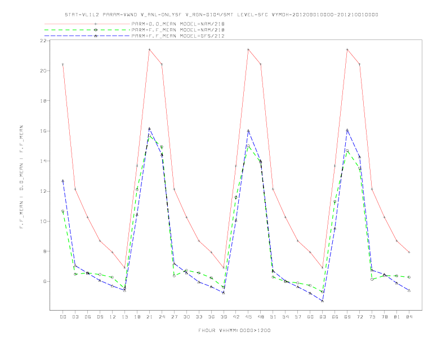The image size is (446, 345).
Task: Click the red line data point at hour 00
Action: coord(63,64)
